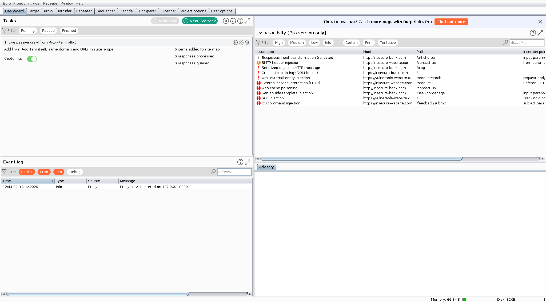Image resolution: width=546 pixels, height=302 pixels.
Task: Expand the Issue activity panel
Action: [540, 33]
